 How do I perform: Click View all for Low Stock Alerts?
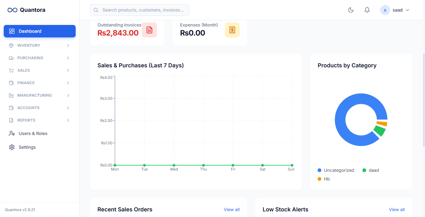[x=397, y=210]
